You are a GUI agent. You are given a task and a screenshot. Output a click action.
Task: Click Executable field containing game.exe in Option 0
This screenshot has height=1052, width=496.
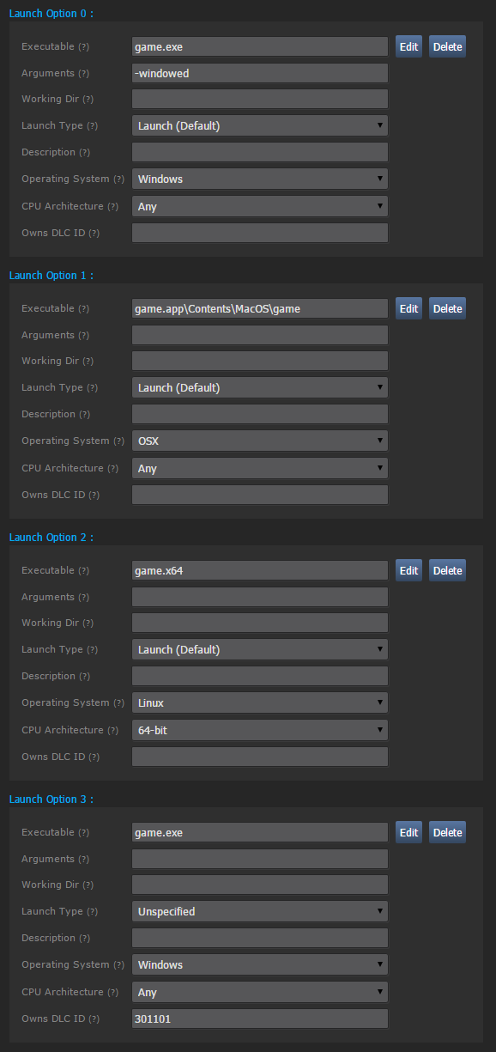point(260,46)
